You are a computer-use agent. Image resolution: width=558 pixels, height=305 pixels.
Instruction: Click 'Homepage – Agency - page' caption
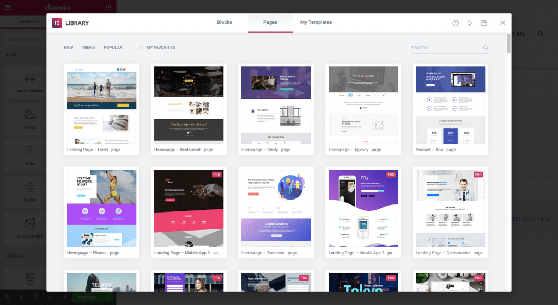click(355, 150)
